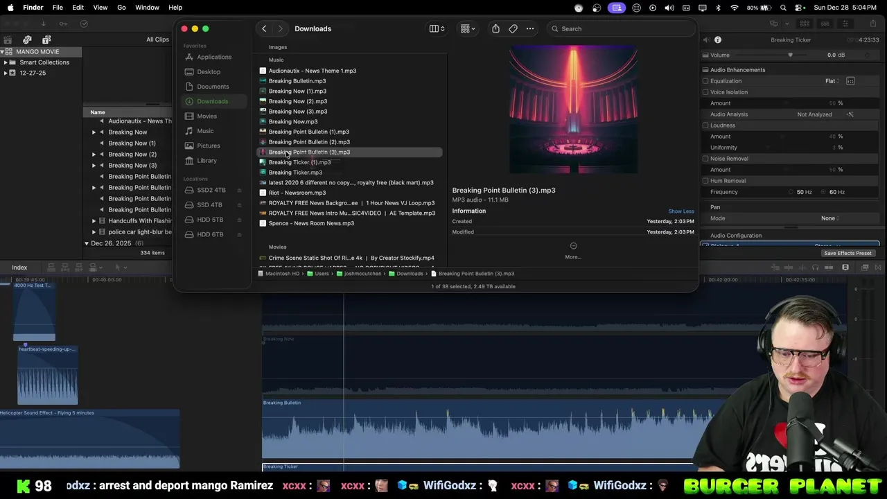This screenshot has width=887, height=499.
Task: Open Finder group-by dropdown
Action: click(x=468, y=28)
